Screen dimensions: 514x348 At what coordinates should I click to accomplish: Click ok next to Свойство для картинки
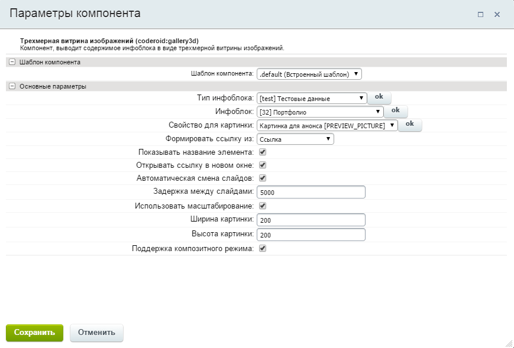[x=410, y=124]
